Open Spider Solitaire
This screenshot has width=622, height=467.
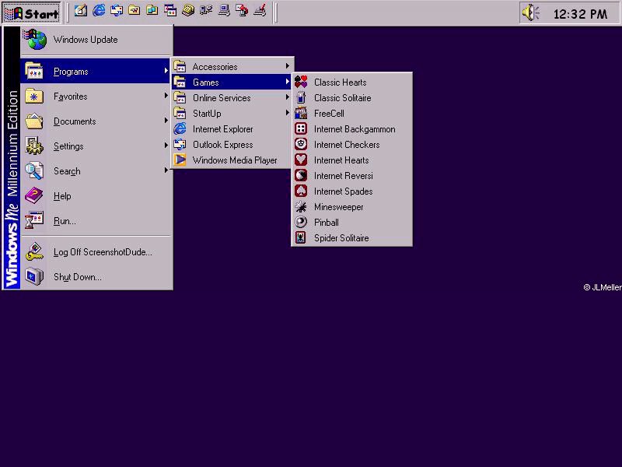point(352,238)
